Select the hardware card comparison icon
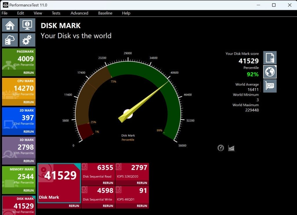297x215 pixels. click(270, 86)
